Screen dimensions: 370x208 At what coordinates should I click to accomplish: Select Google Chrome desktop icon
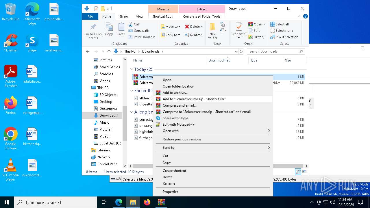10,139
